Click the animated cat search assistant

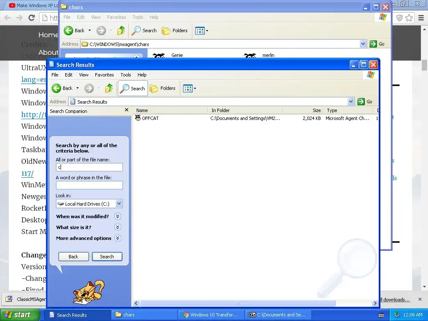pyautogui.click(x=89, y=292)
